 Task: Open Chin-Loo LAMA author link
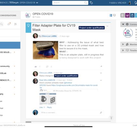point(49,36)
